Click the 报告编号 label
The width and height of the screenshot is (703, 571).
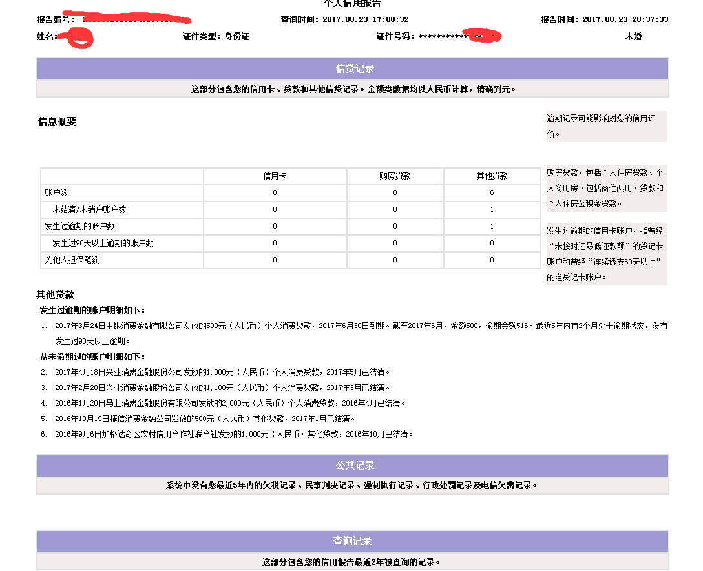[56, 19]
